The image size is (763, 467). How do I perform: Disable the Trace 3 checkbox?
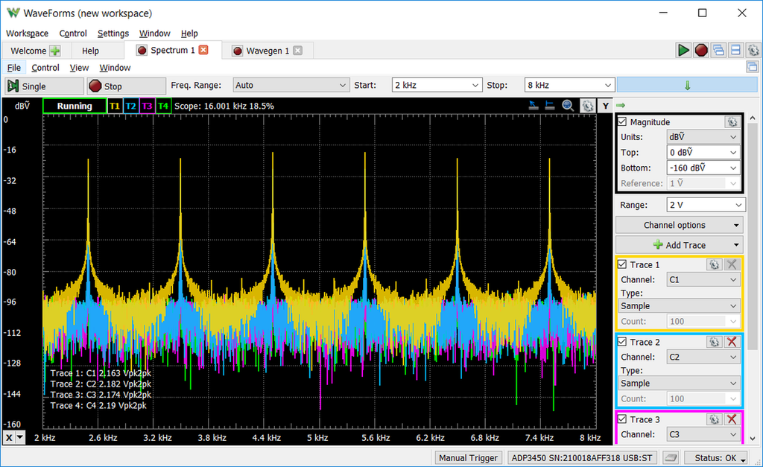point(622,419)
